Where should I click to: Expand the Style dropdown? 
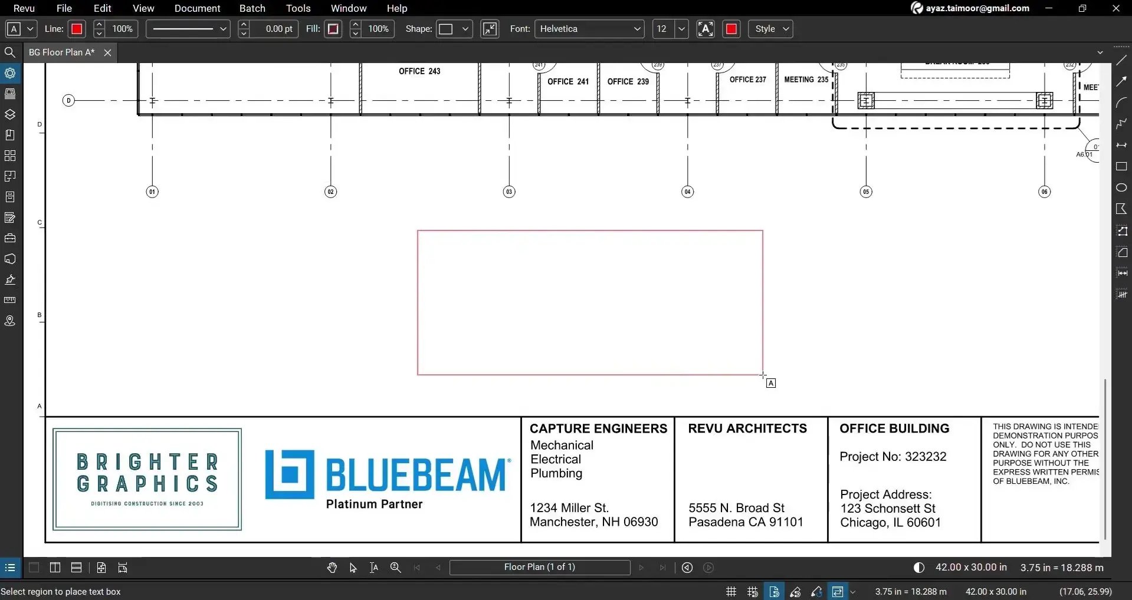770,28
